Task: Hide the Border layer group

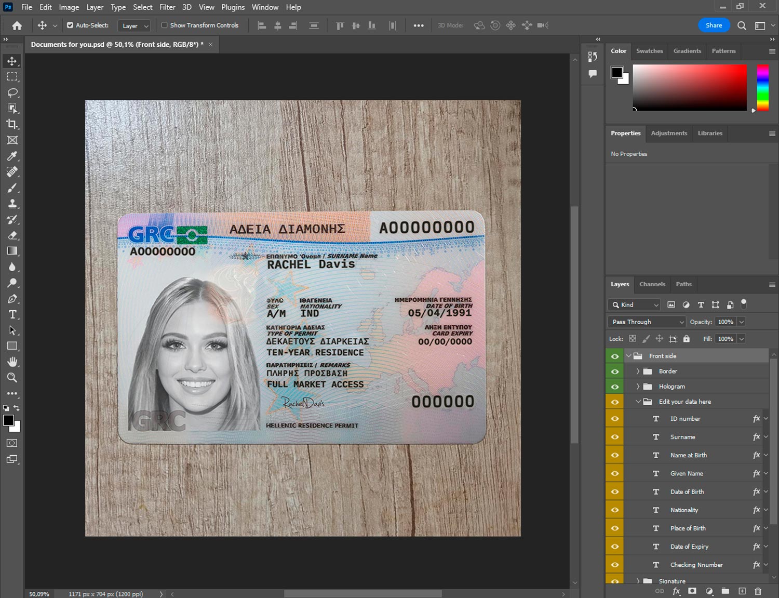Action: click(614, 371)
